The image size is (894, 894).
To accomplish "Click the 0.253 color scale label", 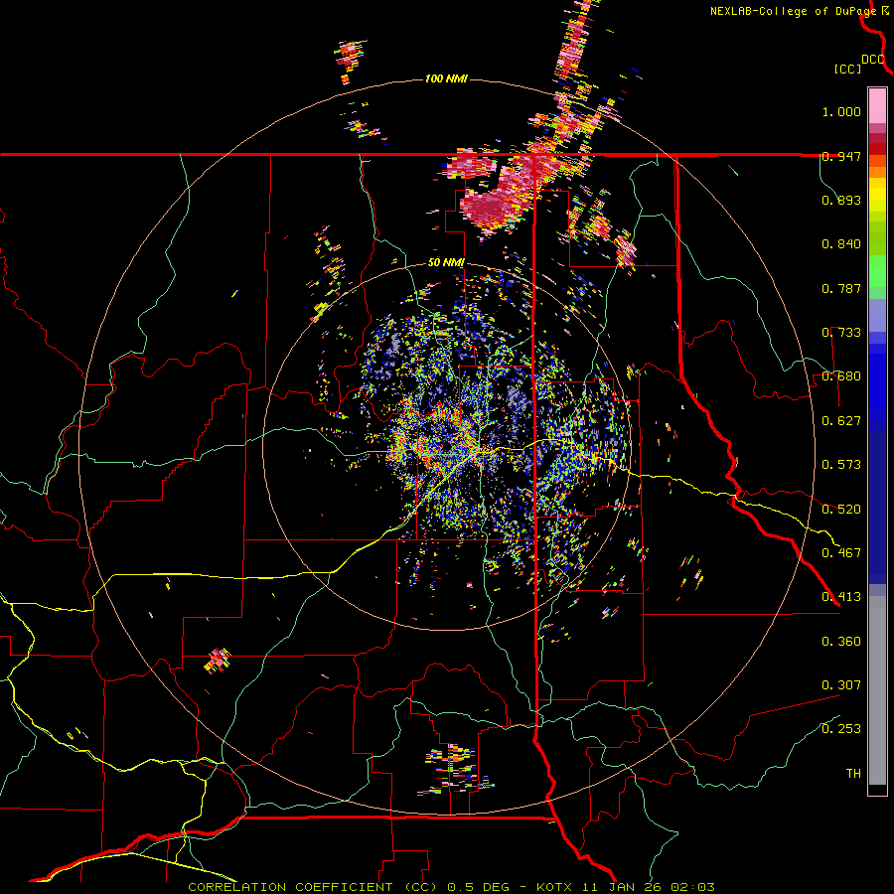I will (x=841, y=729).
